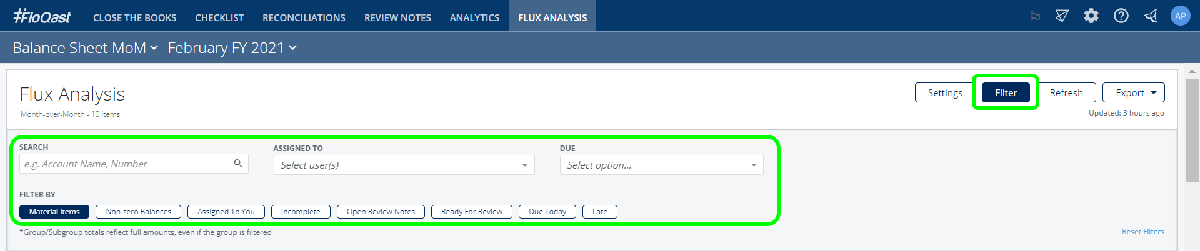Expand the Balance Sheet MoM dropdown
This screenshot has width=1200, height=251.
(x=85, y=48)
